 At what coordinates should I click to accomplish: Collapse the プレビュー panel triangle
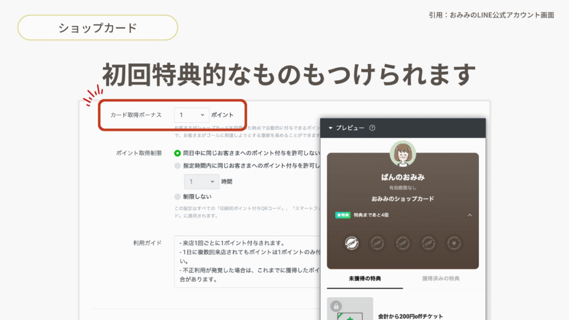[331, 128]
